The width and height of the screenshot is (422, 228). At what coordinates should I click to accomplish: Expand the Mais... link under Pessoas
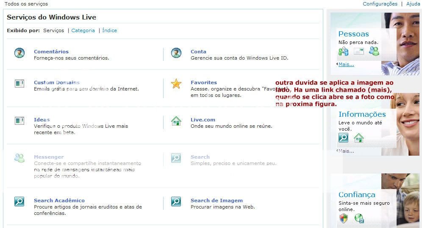[x=346, y=64]
